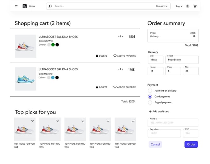Open the first top pick shoe image
The image size is (210, 164).
(25, 129)
